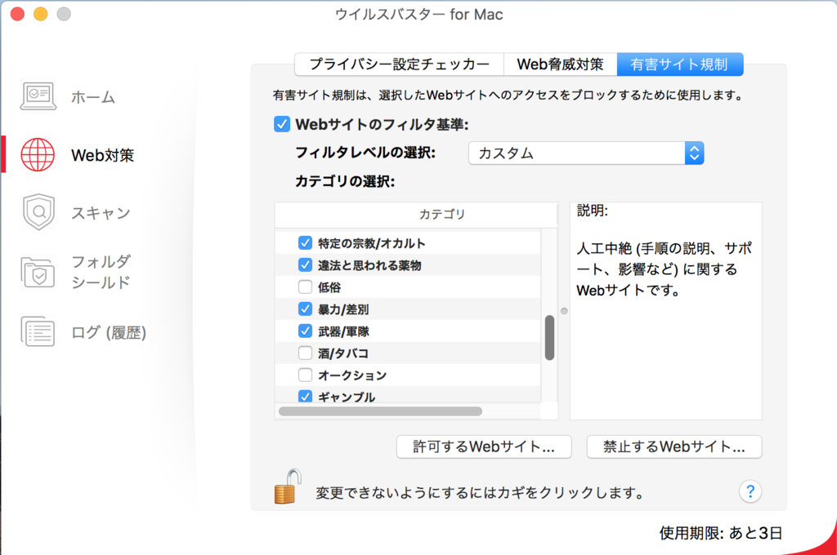Open help with the question mark icon
837x555 pixels.
(x=750, y=491)
